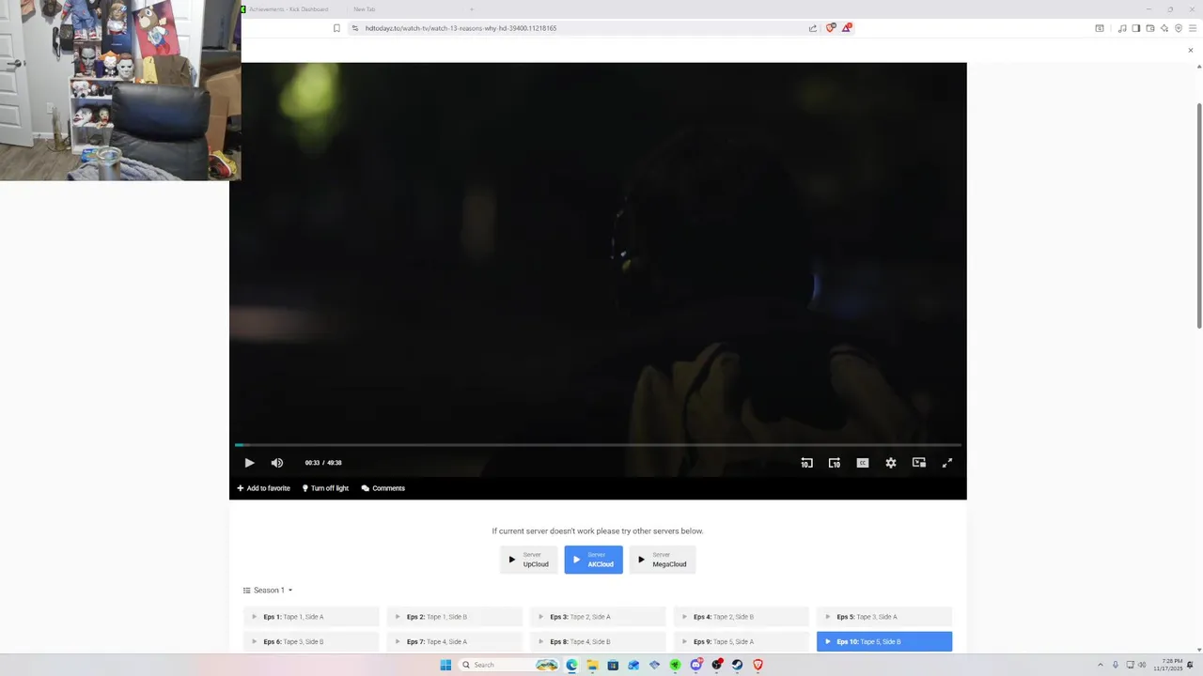
Task: Open Brave Rewards triangle icon
Action: (846, 28)
